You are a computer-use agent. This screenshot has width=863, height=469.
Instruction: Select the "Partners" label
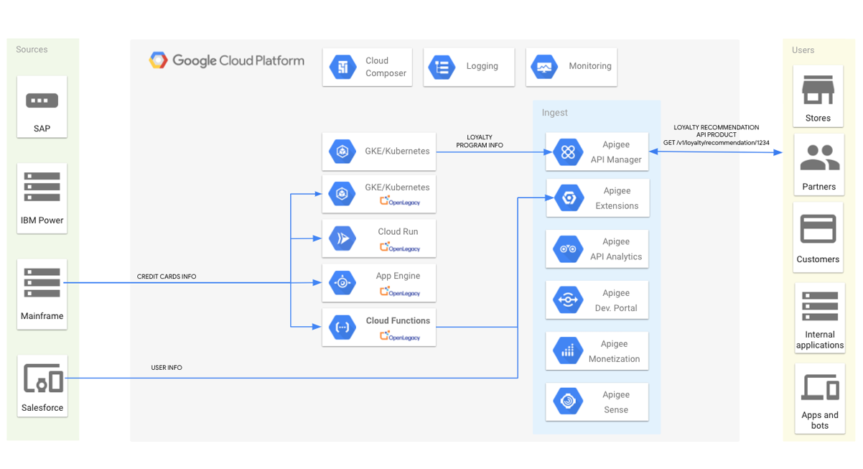click(x=819, y=187)
